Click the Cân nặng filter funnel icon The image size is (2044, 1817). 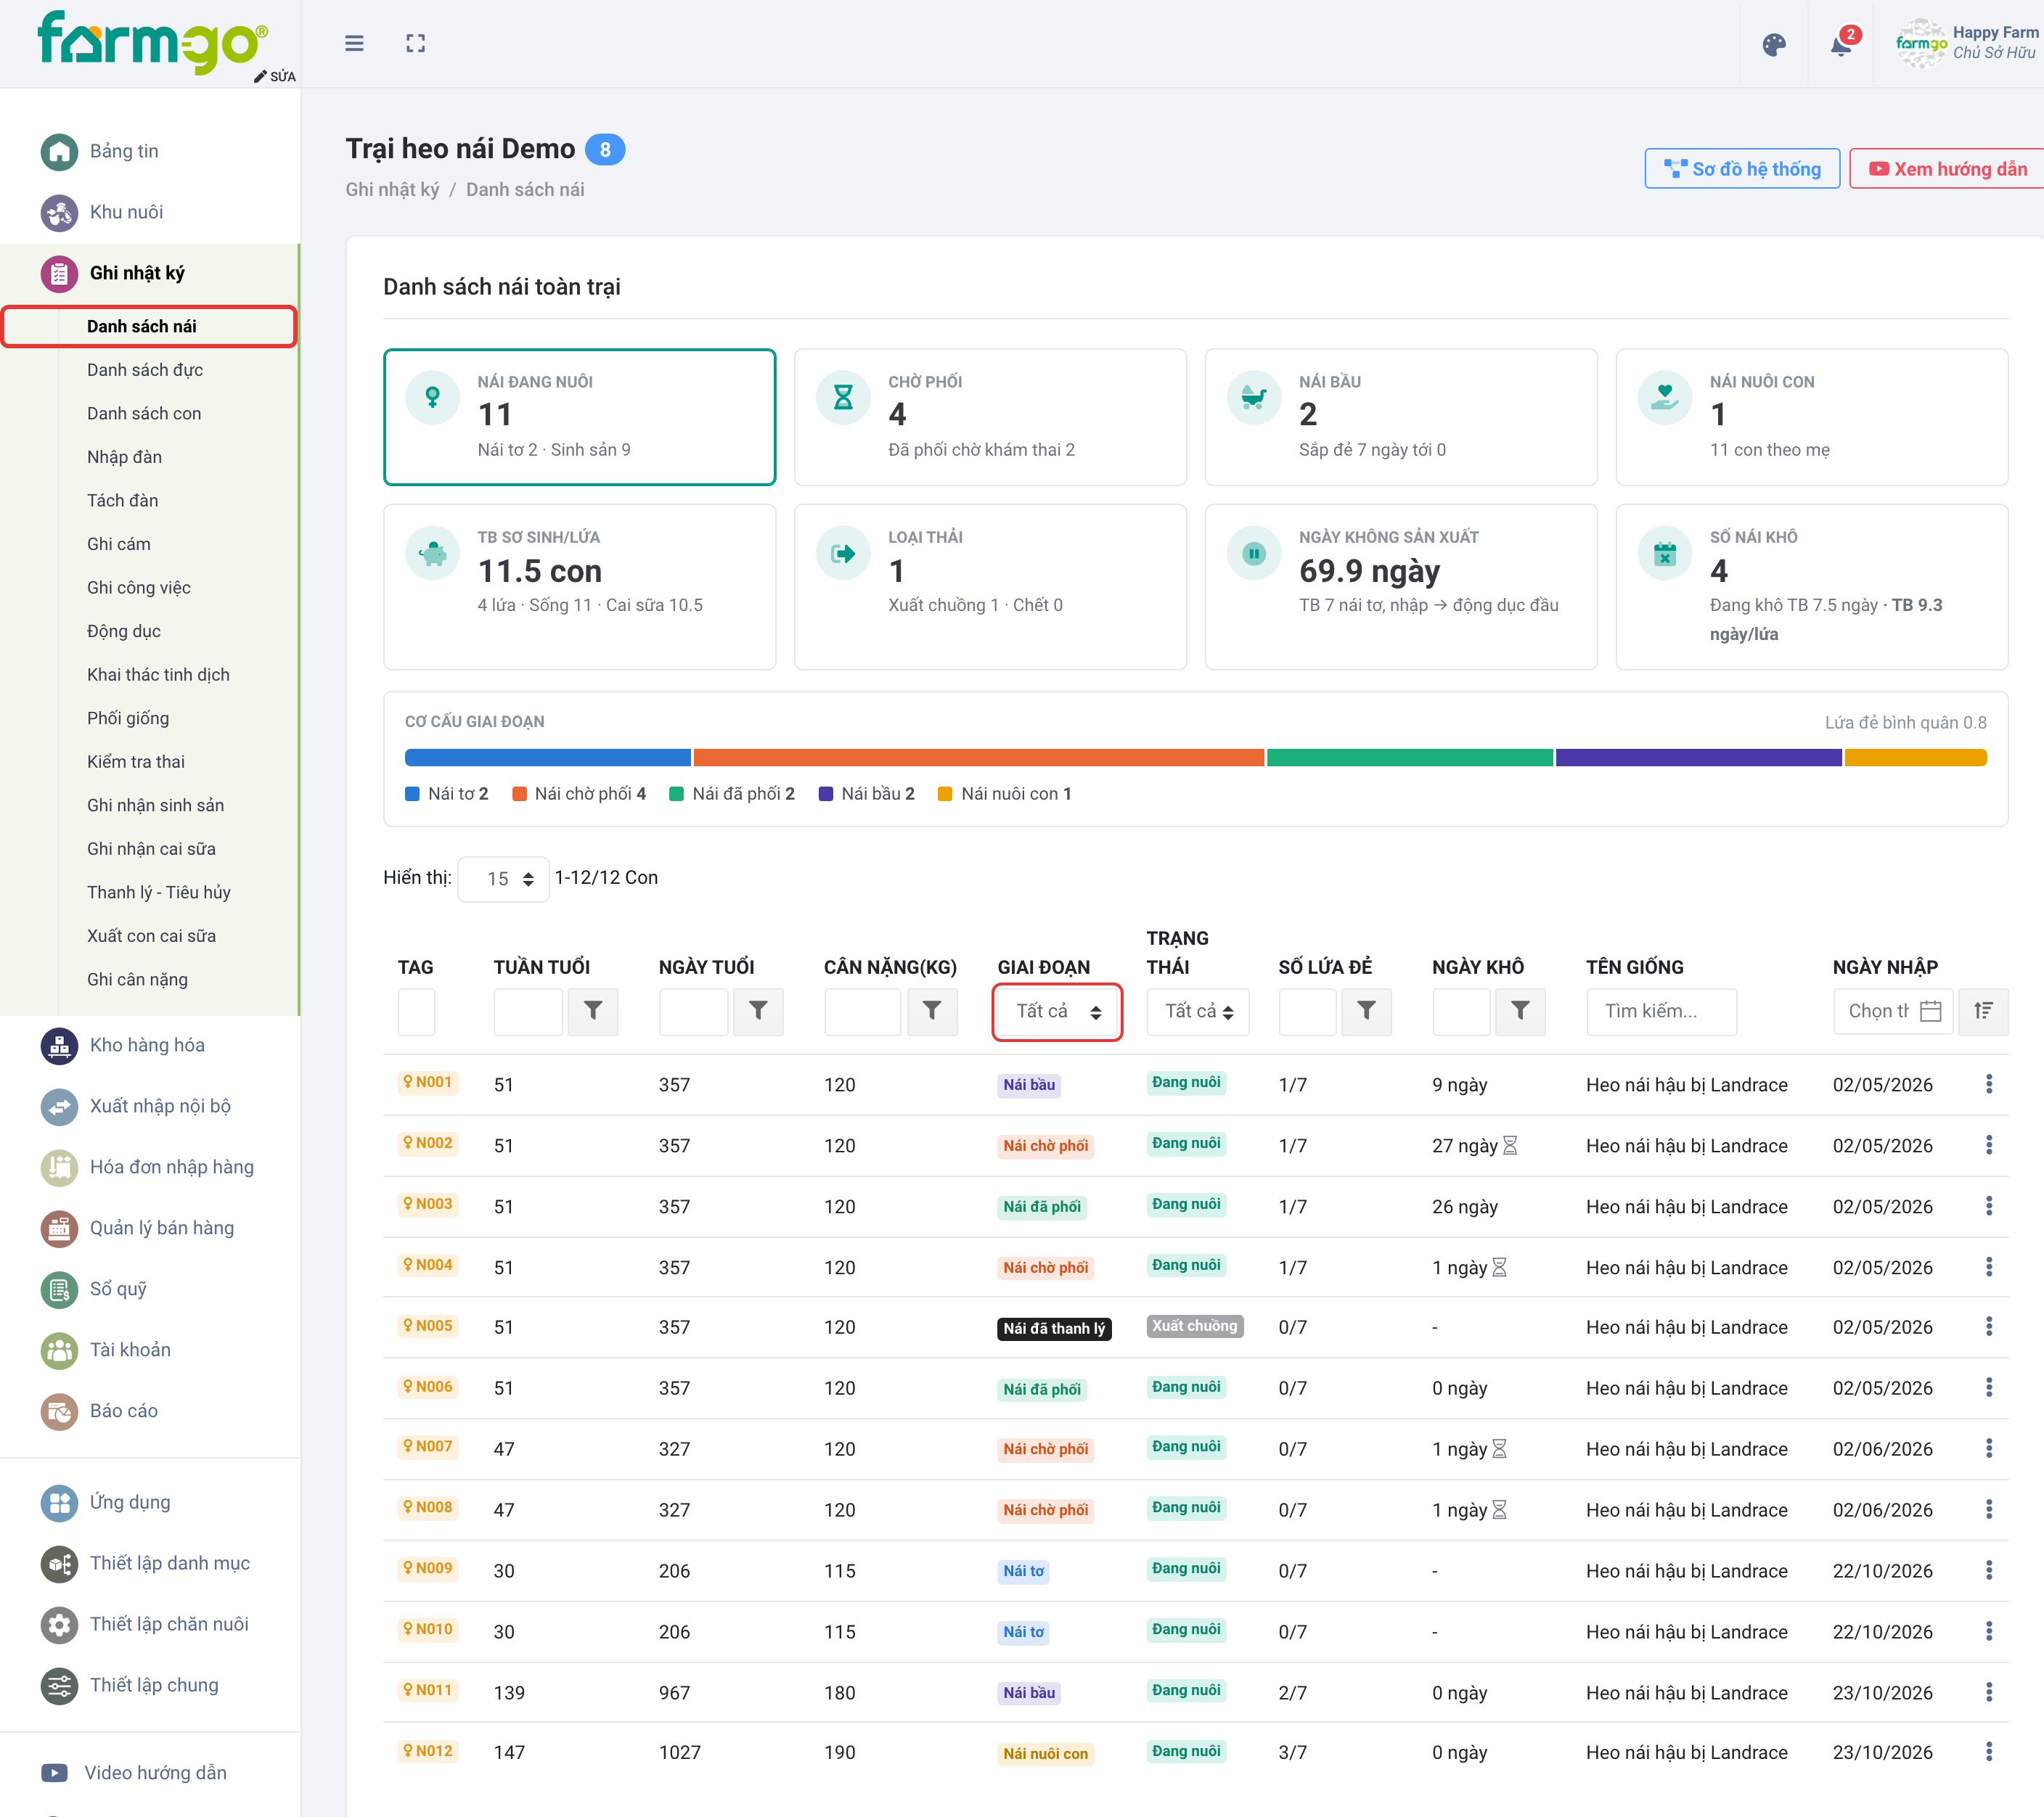click(x=932, y=1012)
